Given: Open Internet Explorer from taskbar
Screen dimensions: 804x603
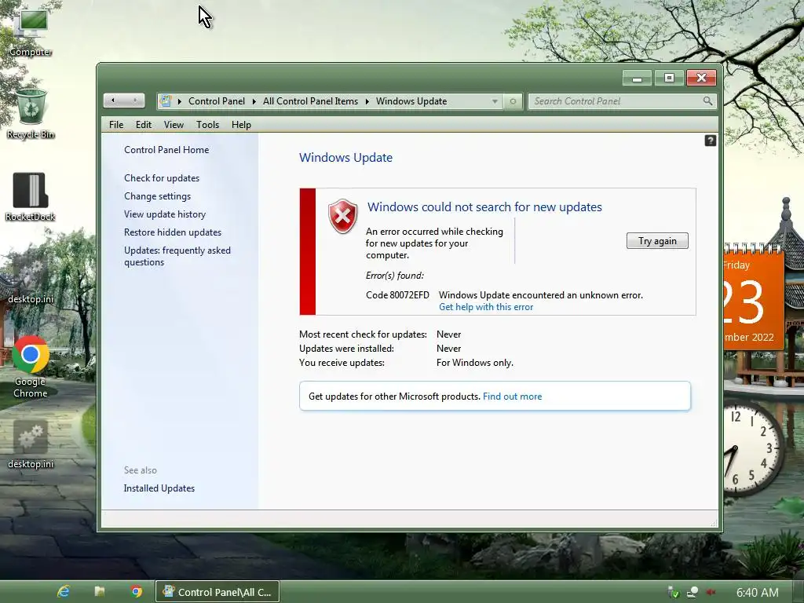Looking at the screenshot, I should click(x=63, y=592).
